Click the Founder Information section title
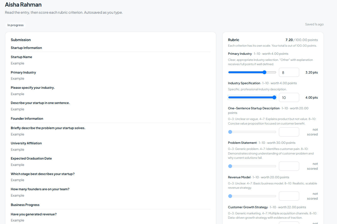This screenshot has width=337, height=224. (x=27, y=118)
